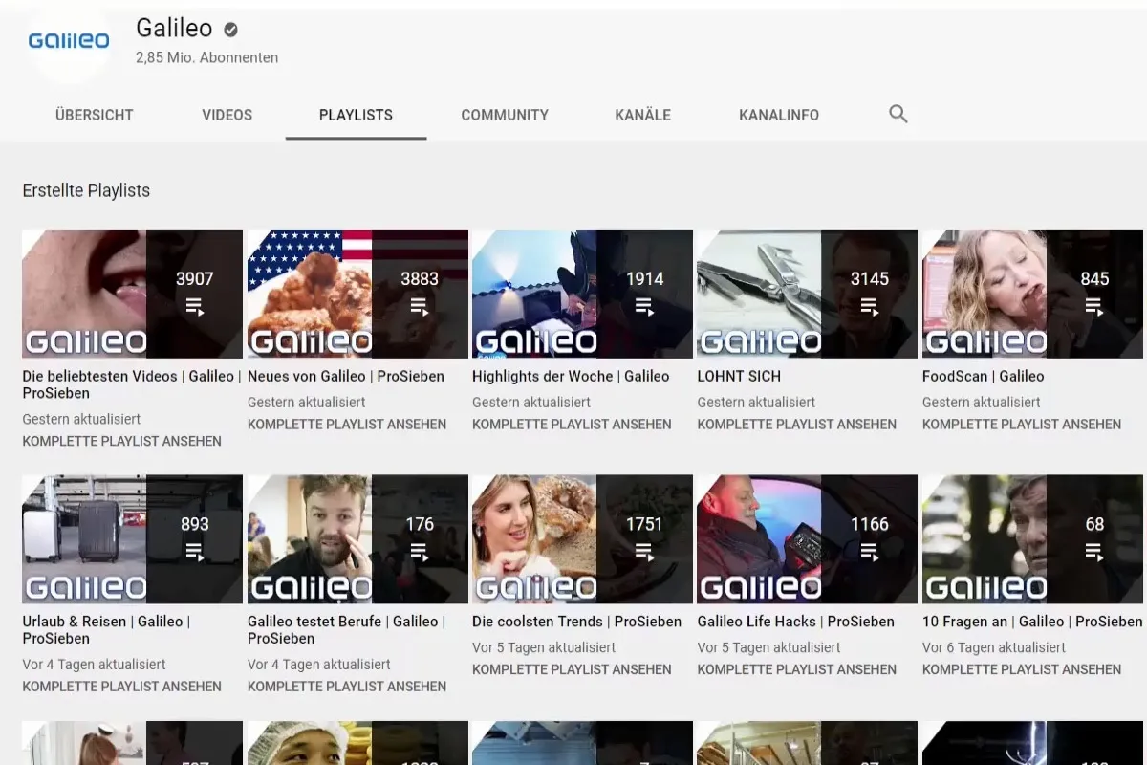Open the open-mouth thumbnail of Die beliebtesten Videos
1147x765 pixels.
(133, 294)
